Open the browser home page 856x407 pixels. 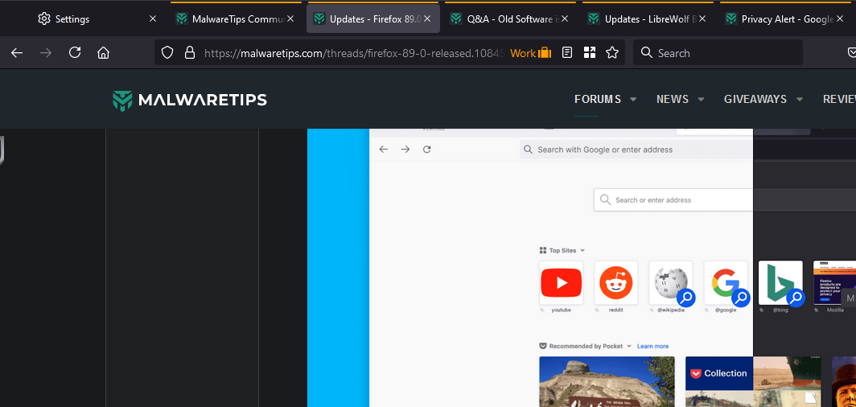click(103, 53)
